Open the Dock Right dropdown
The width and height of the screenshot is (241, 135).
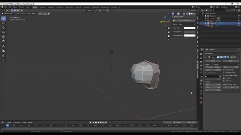[x=187, y=24]
